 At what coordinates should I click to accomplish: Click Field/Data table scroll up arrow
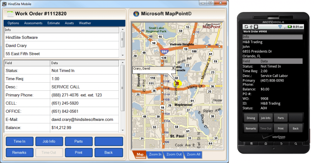click(123, 63)
